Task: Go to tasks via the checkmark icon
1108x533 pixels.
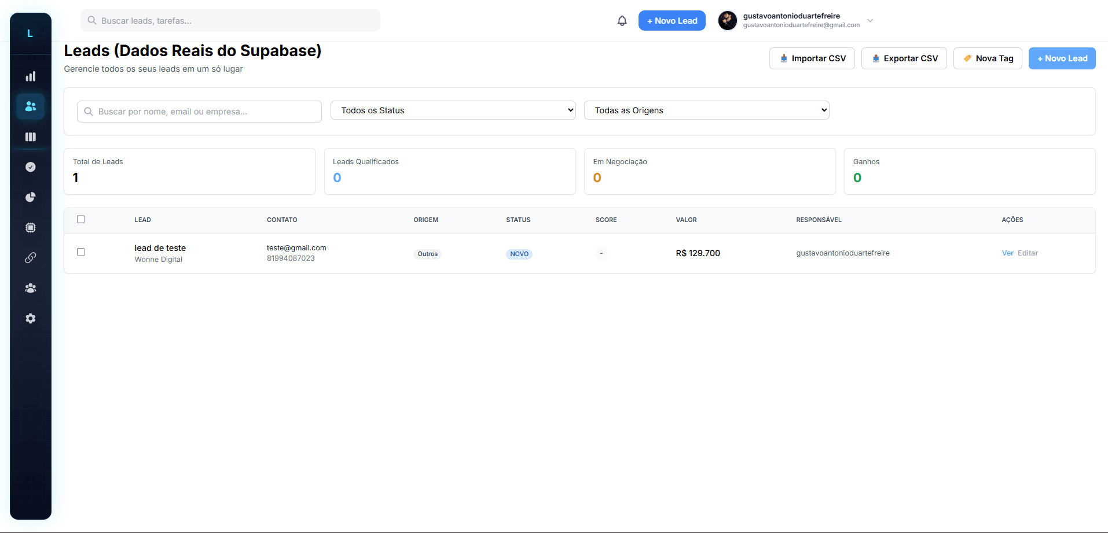Action: click(x=31, y=167)
